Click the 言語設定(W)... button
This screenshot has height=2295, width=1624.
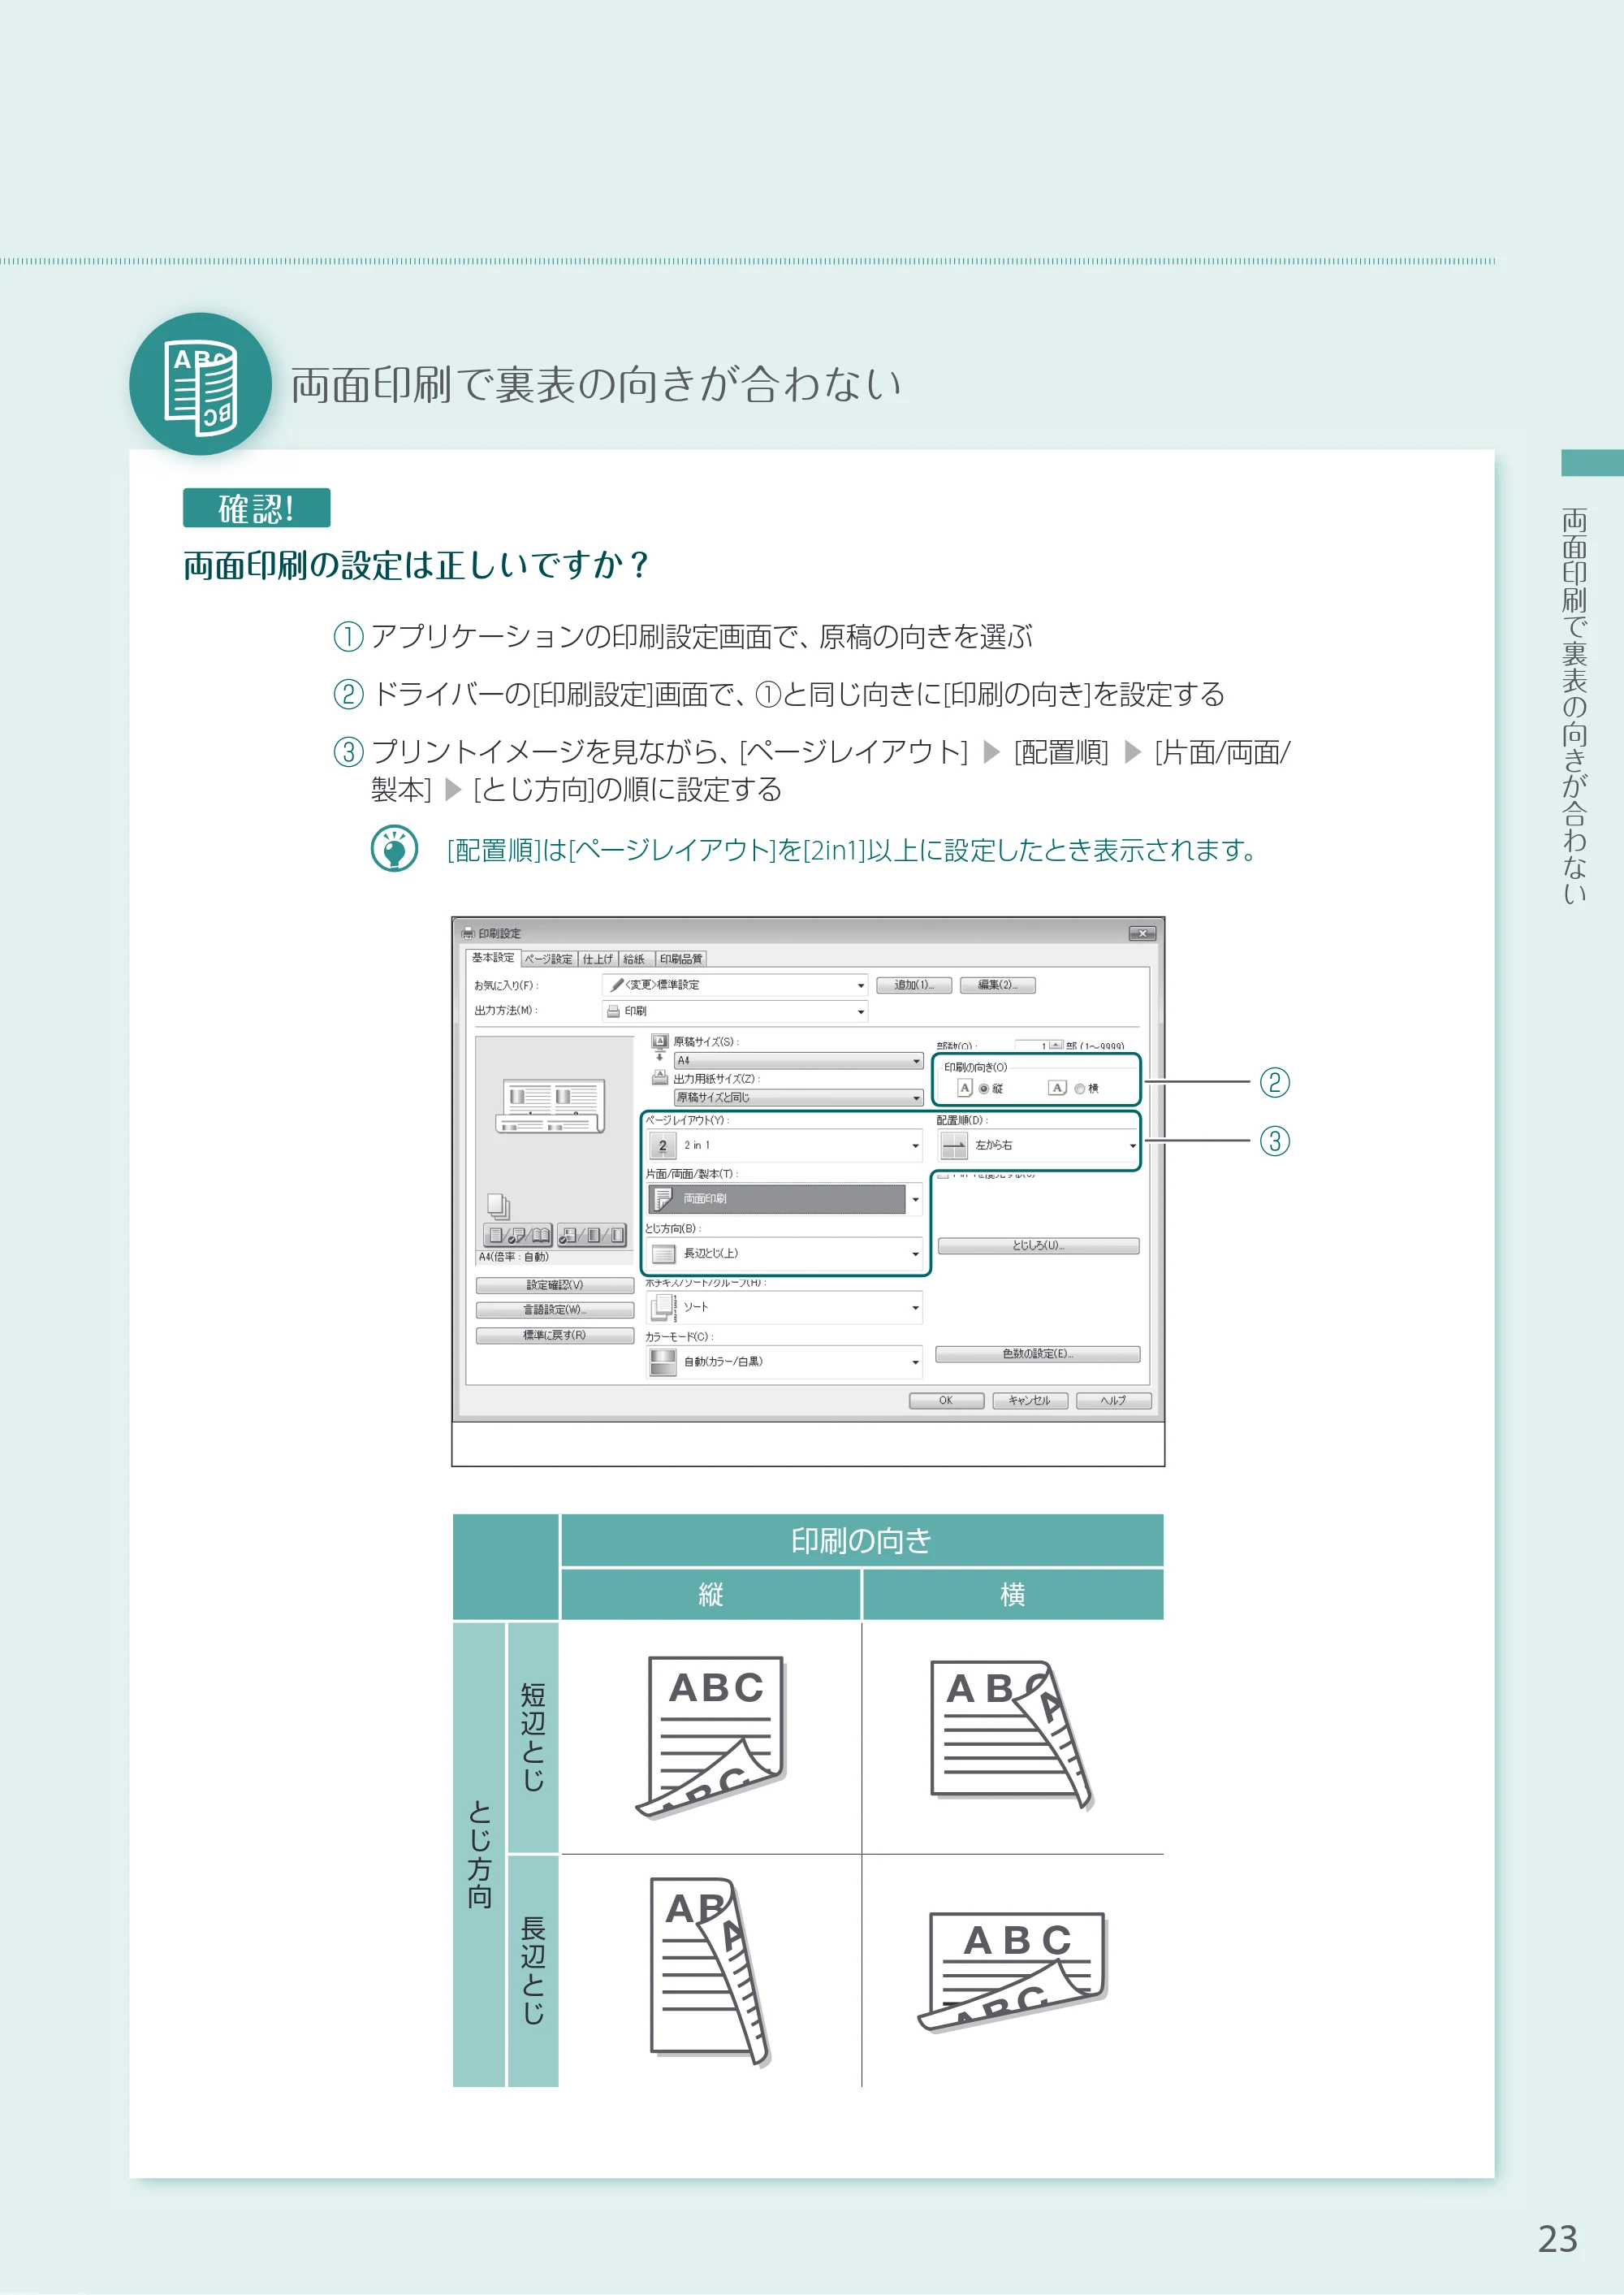coord(555,1310)
